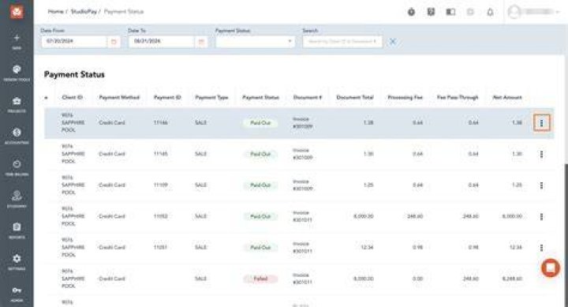Open the New item in the sidebar
568x307 pixels.
coord(17,42)
